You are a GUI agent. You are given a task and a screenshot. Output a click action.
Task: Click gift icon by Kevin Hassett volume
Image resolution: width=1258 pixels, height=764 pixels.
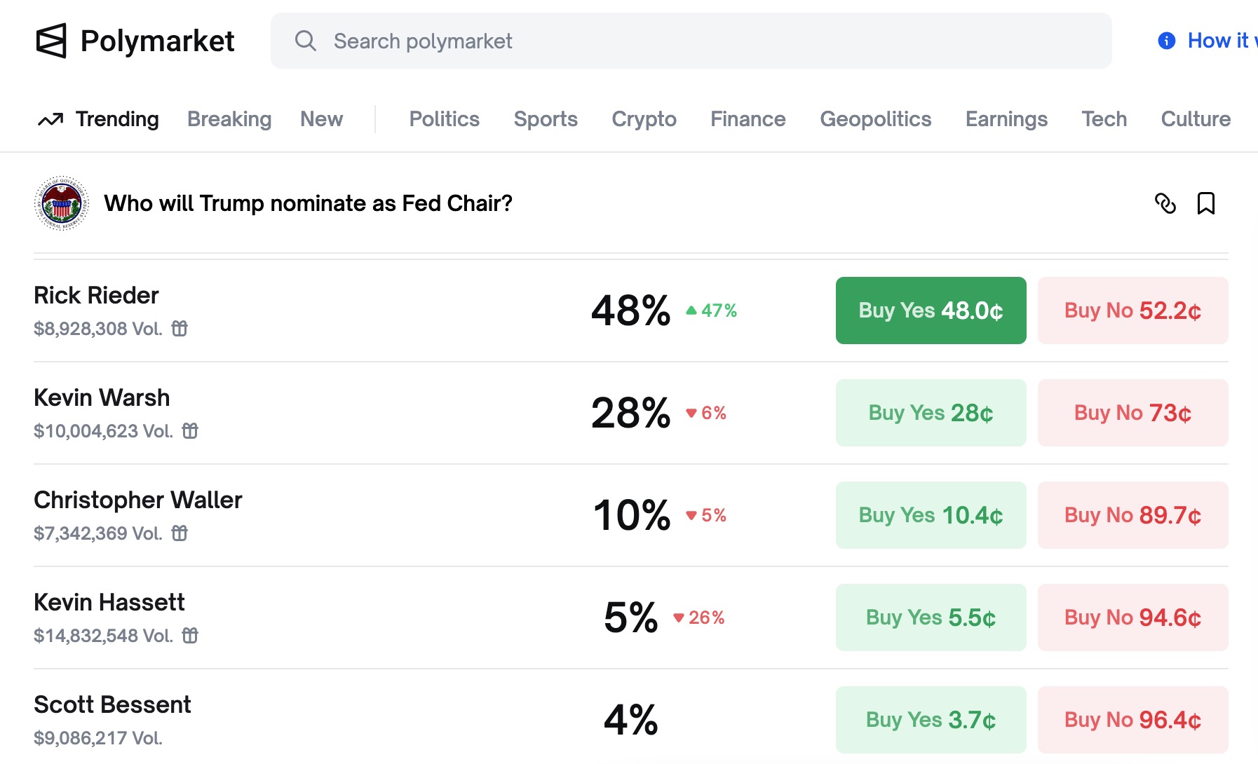(191, 636)
